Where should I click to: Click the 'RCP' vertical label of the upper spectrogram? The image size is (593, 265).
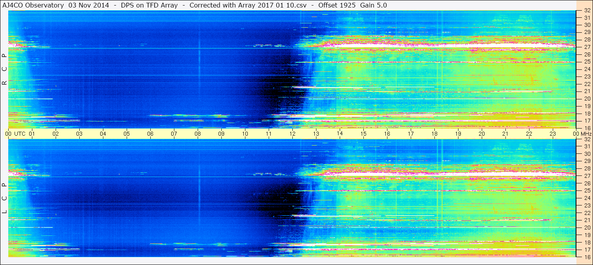[5, 69]
